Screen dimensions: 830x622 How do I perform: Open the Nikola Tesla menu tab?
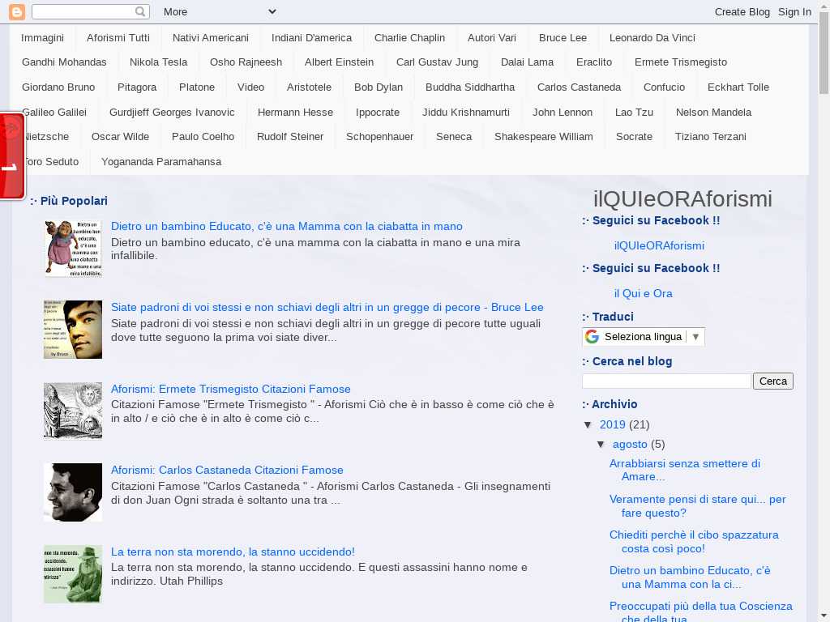point(158,62)
